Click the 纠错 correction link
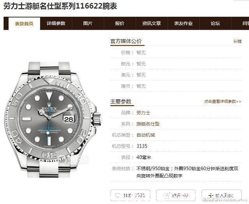The image size is (249, 204). [238, 41]
